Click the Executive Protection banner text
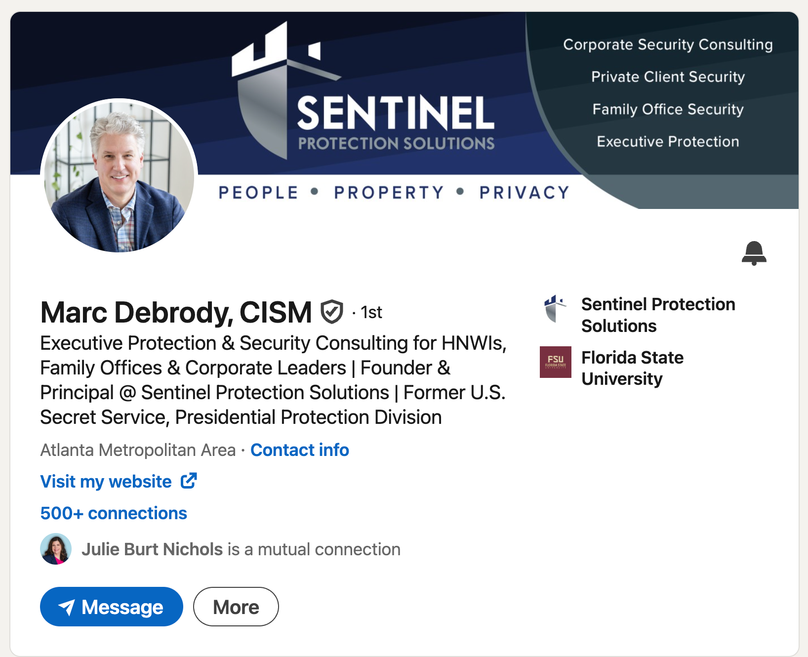 coord(668,142)
